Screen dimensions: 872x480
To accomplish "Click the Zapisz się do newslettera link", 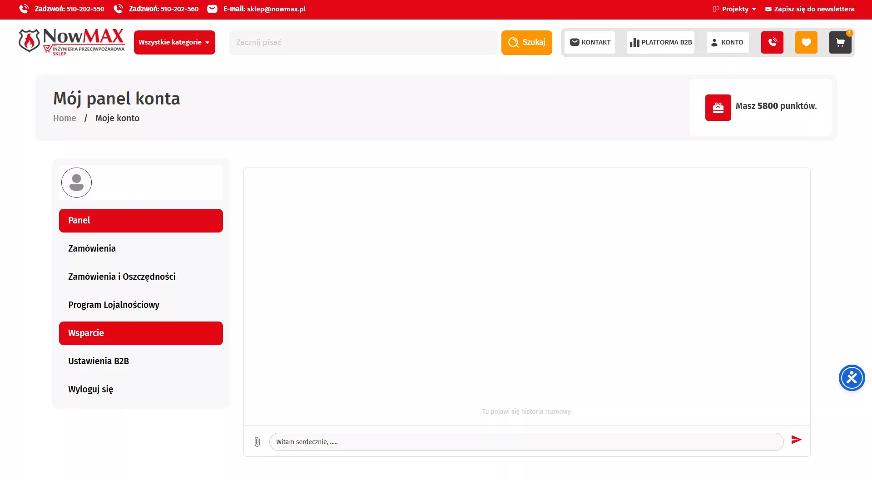I will tap(810, 9).
